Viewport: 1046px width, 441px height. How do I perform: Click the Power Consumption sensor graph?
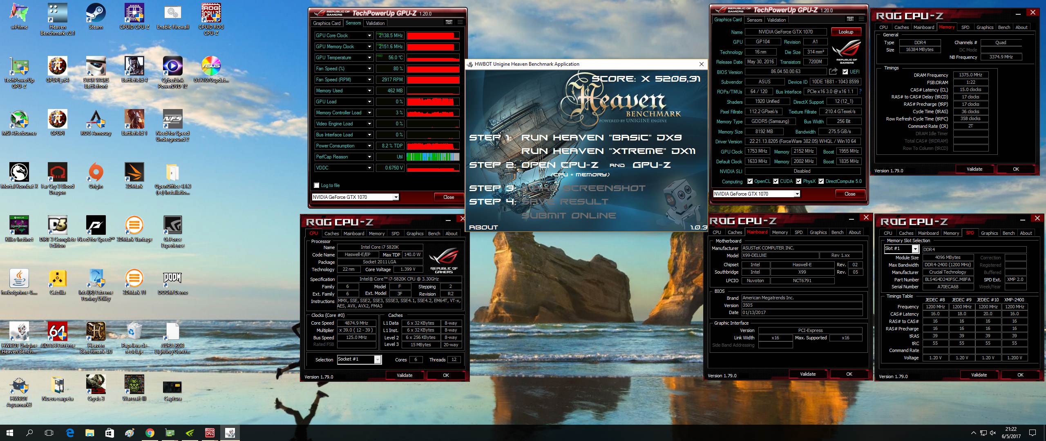(x=433, y=146)
